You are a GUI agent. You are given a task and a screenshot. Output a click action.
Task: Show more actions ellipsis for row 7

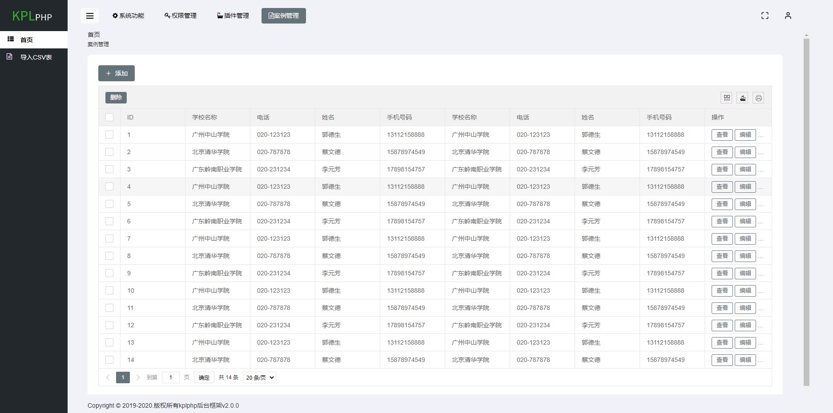point(761,239)
